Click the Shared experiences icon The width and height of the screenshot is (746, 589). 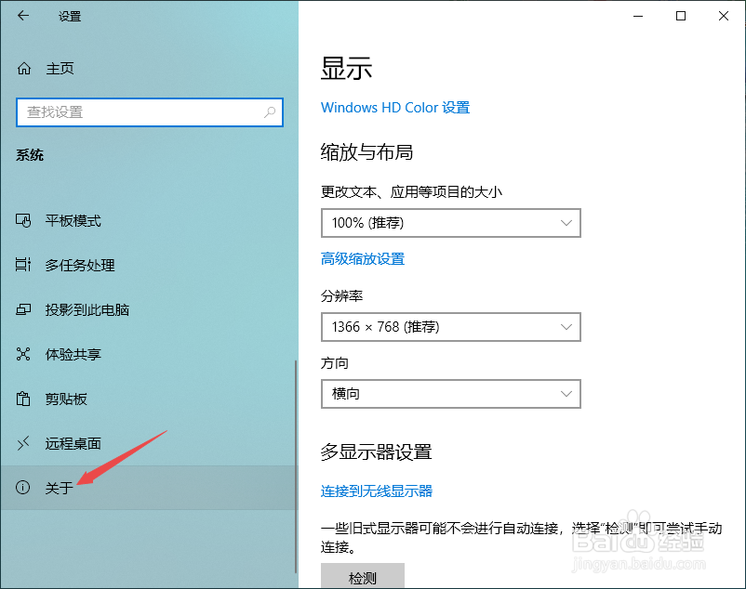pos(23,354)
